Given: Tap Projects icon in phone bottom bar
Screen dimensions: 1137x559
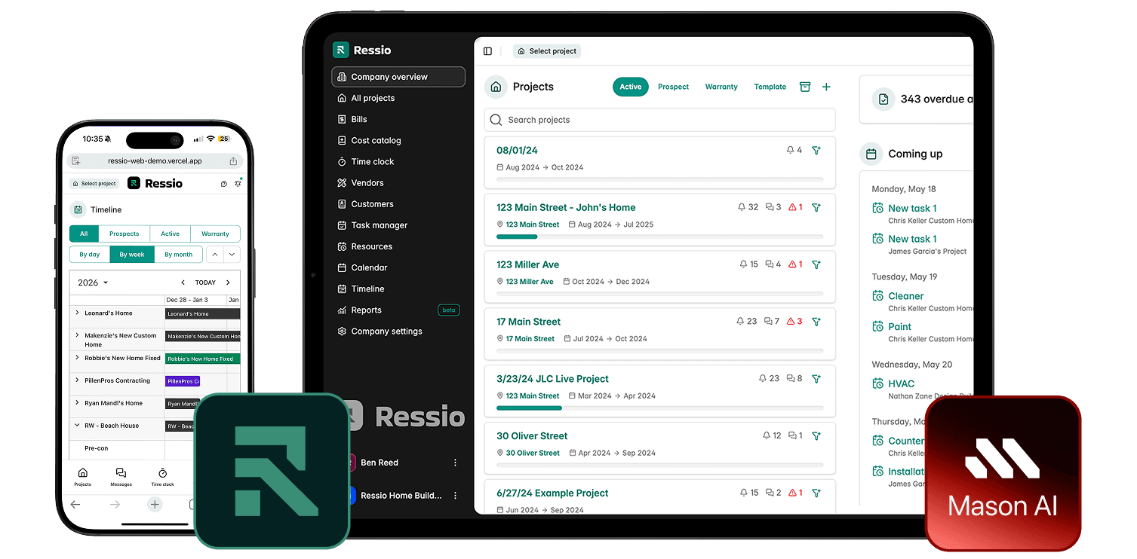Looking at the screenshot, I should (83, 473).
